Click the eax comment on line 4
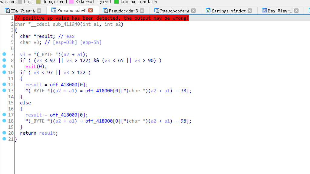The width and height of the screenshot is (310, 174). tap(70, 36)
